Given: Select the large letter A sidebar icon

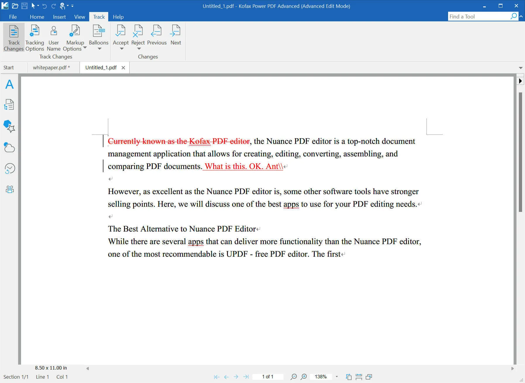Looking at the screenshot, I should [10, 84].
